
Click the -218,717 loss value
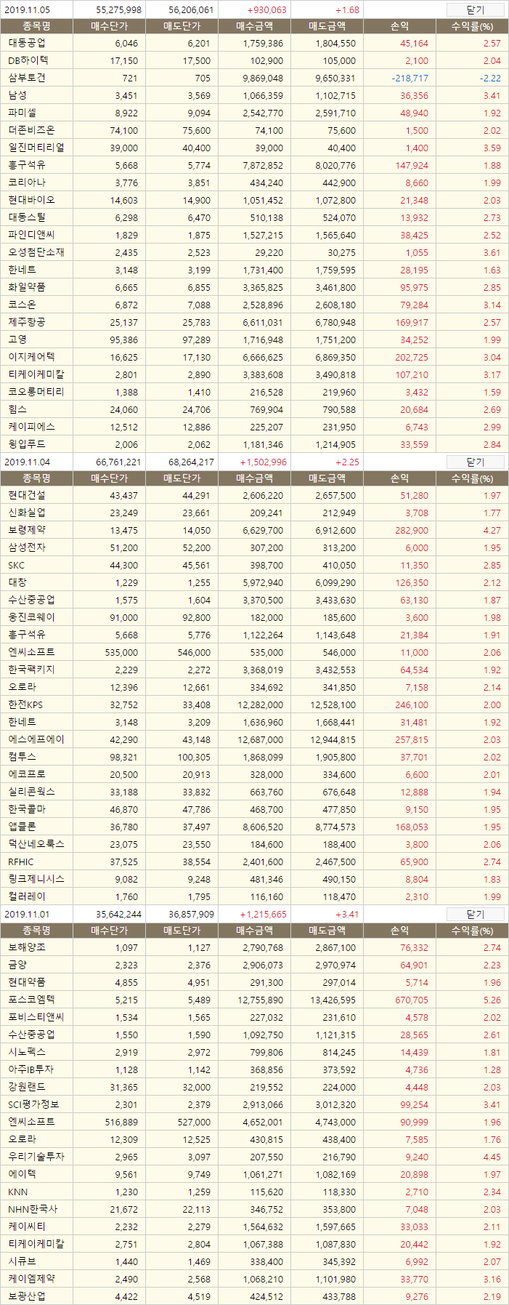(x=410, y=79)
